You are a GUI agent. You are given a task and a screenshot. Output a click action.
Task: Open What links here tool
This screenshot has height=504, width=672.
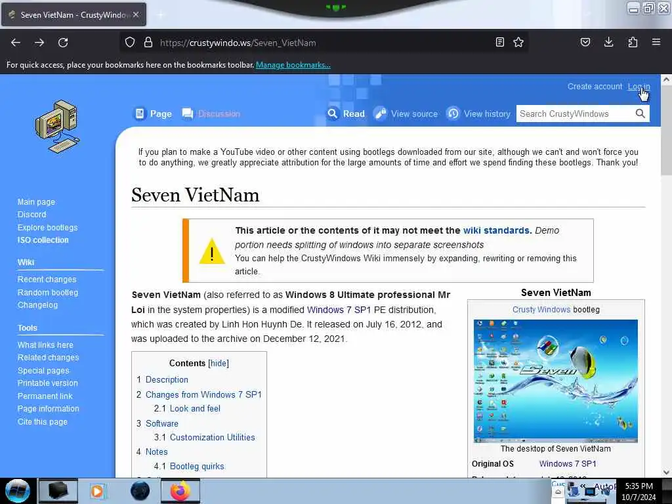click(x=45, y=345)
